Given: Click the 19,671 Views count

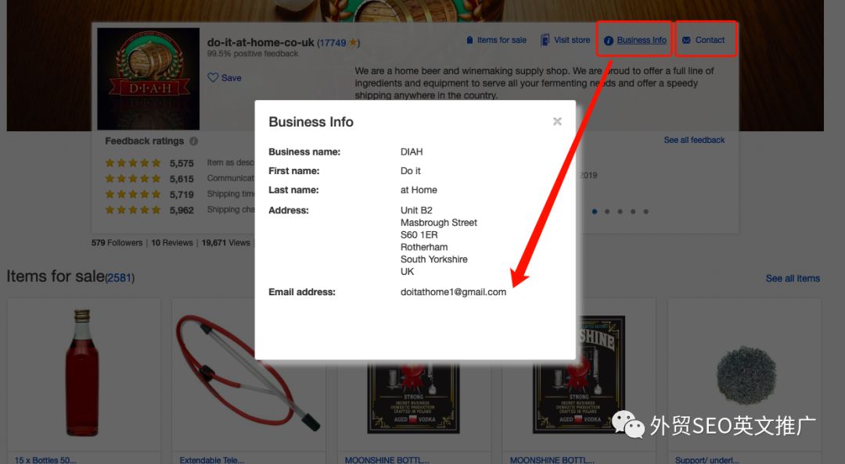Looking at the screenshot, I should 226,243.
